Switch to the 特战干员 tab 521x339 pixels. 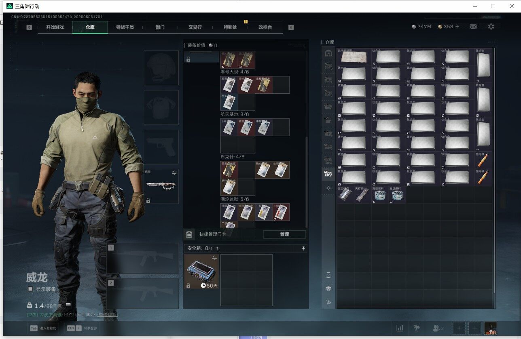125,27
